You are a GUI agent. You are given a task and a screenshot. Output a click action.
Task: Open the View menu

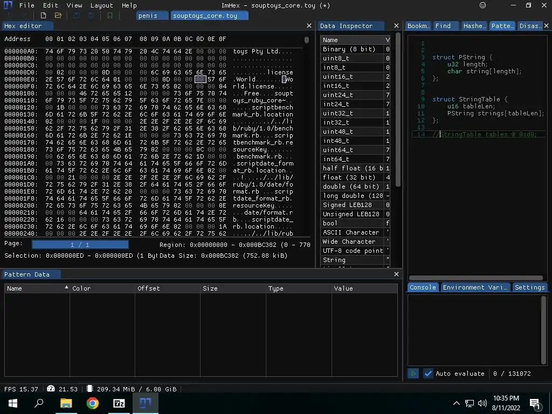74,5
